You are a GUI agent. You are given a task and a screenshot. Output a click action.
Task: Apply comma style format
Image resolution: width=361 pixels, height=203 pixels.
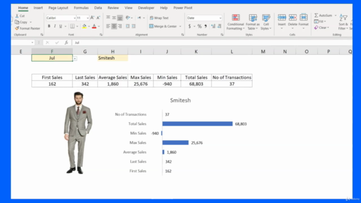205,27
